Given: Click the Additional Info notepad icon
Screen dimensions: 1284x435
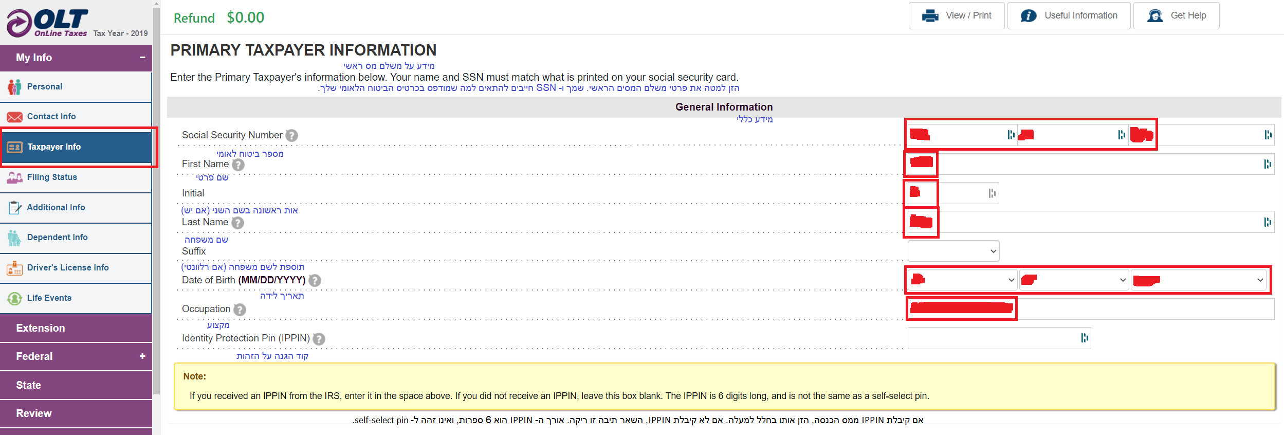Looking at the screenshot, I should coord(14,208).
